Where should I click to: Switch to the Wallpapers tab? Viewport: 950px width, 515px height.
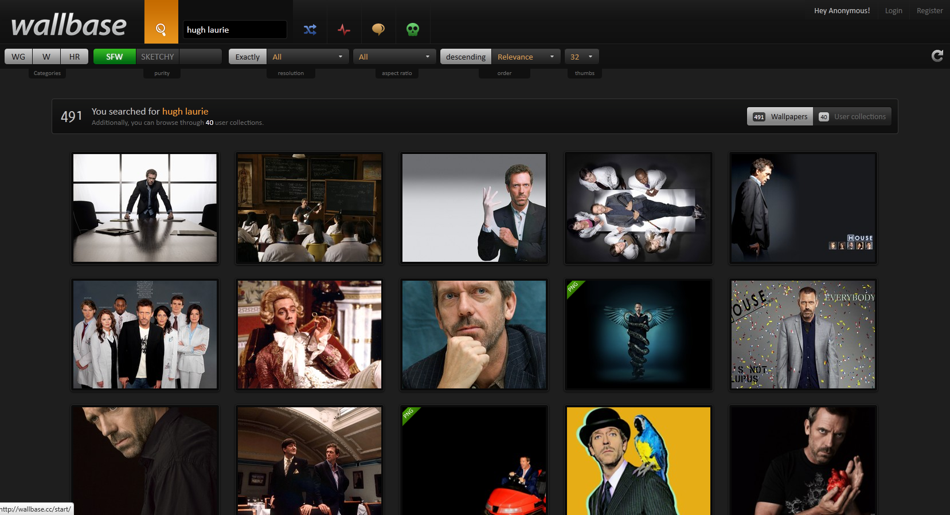[780, 116]
